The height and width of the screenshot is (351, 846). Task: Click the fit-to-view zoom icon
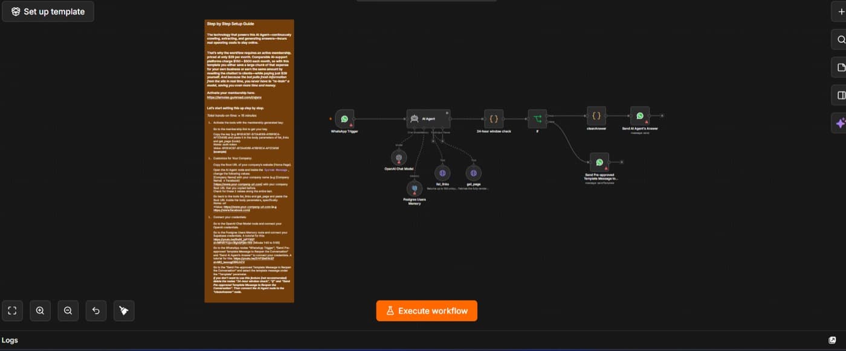point(12,311)
